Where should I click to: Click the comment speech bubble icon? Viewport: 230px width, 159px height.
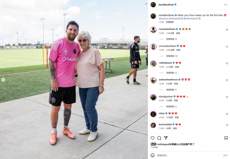(159, 138)
